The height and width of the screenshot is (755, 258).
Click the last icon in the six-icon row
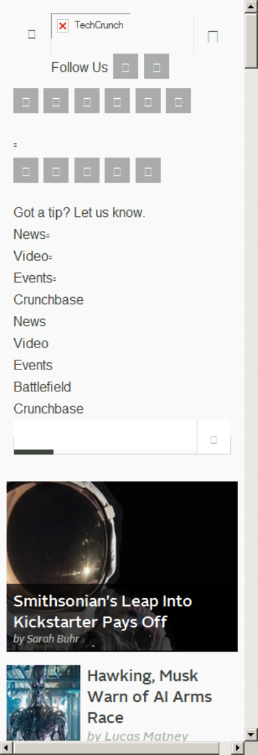click(178, 101)
